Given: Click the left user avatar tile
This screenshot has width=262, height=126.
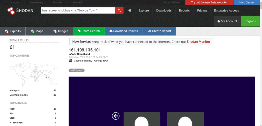Looking at the screenshot, I should coord(142,119).
